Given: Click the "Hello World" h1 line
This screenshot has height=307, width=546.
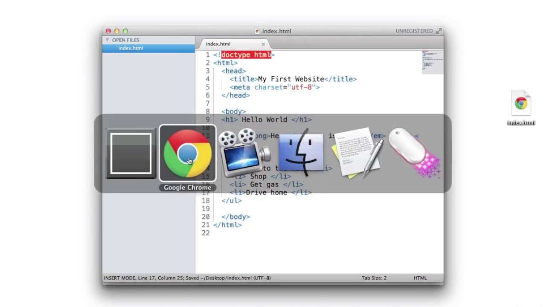Looking at the screenshot, I should click(267, 119).
